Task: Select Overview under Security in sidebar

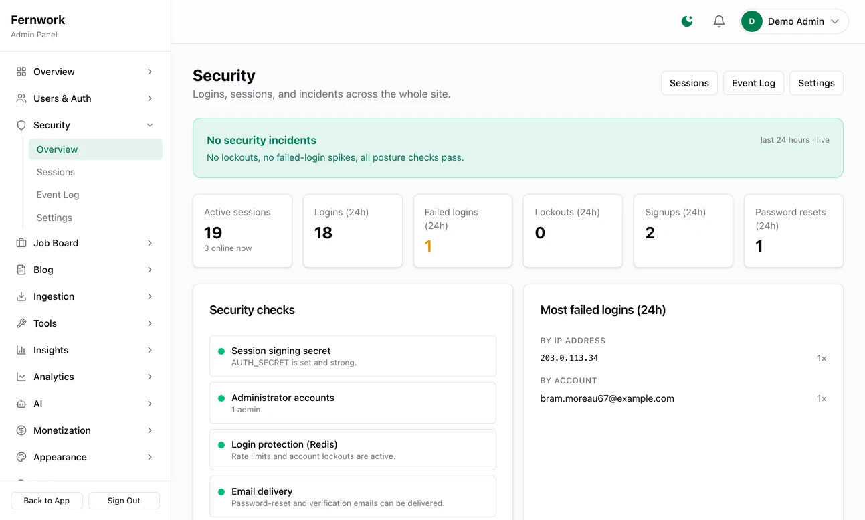Action: pyautogui.click(x=96, y=149)
